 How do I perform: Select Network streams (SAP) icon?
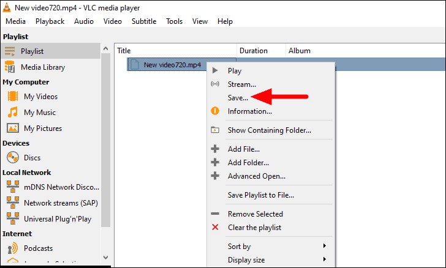tap(13, 203)
